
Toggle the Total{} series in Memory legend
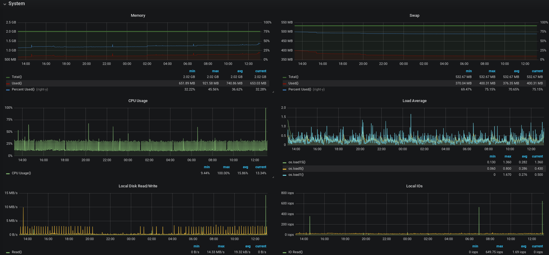[17, 77]
